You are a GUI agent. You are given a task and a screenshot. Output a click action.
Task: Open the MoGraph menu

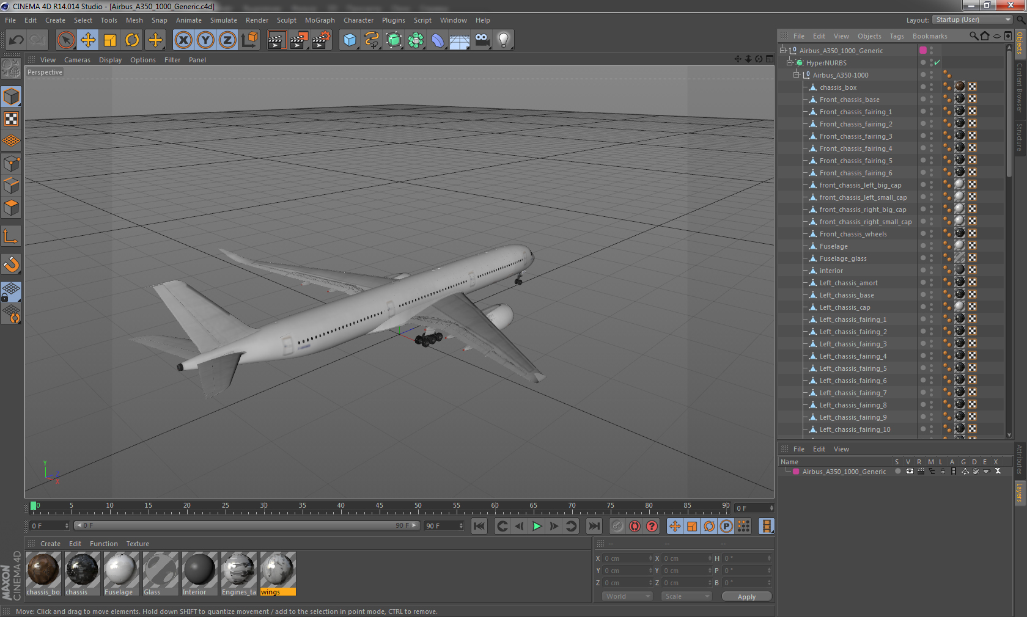320,20
